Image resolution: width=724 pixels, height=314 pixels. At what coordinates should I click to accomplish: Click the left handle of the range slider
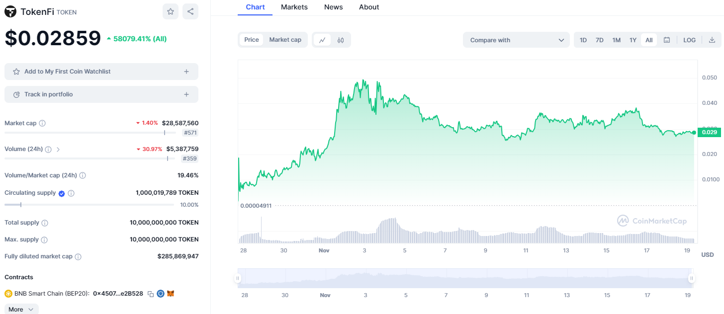pos(238,278)
